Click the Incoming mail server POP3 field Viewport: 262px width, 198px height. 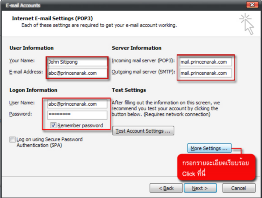[206, 62]
